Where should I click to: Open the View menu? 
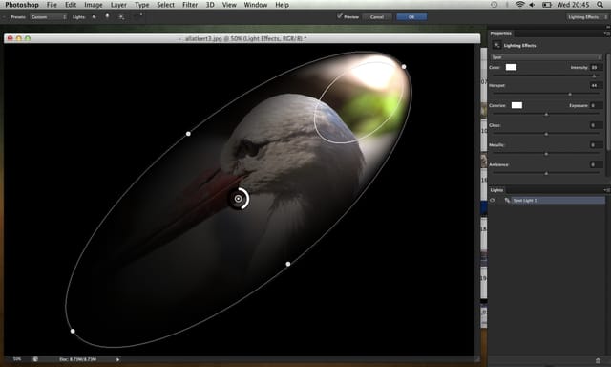pyautogui.click(x=229, y=5)
